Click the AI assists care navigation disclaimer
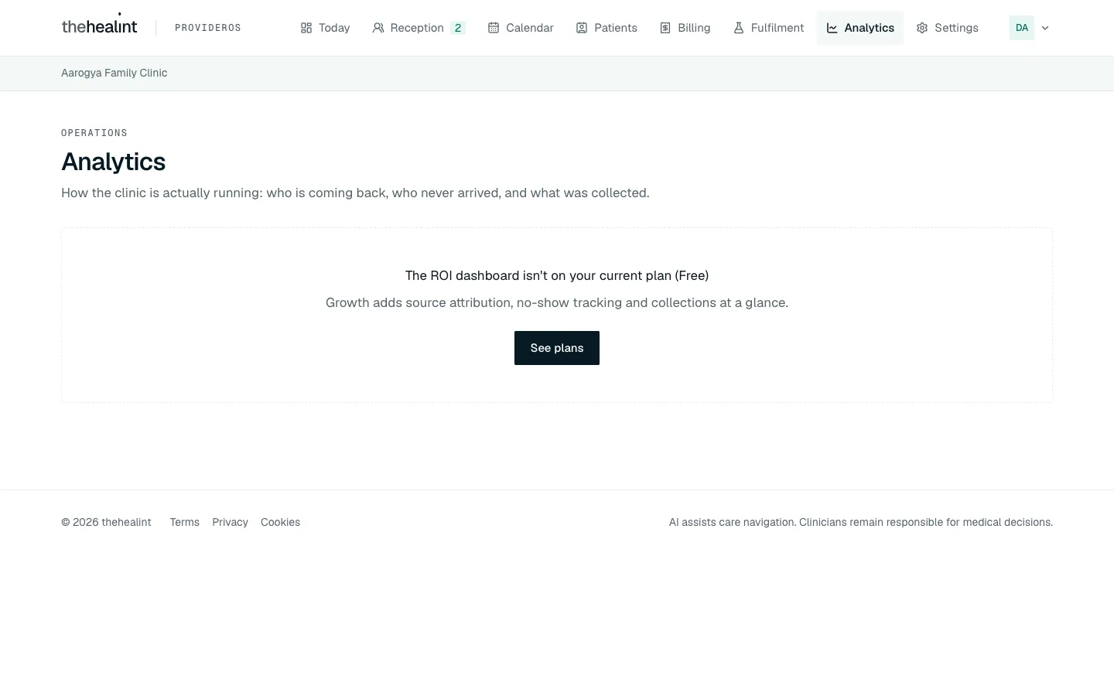This screenshot has height=696, width=1114. coord(861,522)
